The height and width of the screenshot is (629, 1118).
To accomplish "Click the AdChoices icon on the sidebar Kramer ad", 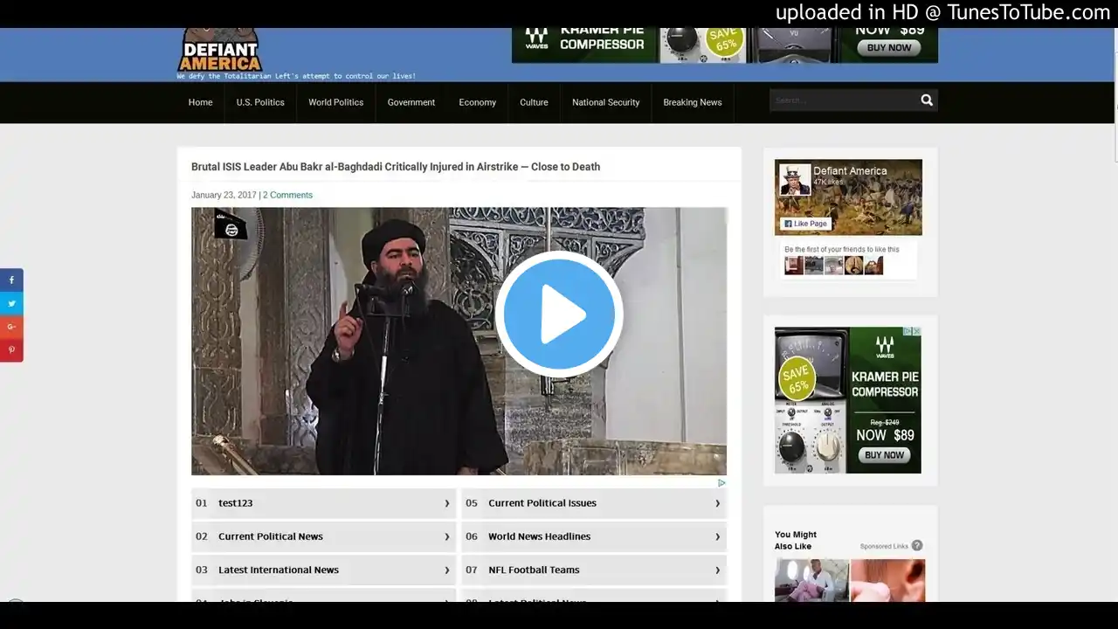I will pos(913,332).
